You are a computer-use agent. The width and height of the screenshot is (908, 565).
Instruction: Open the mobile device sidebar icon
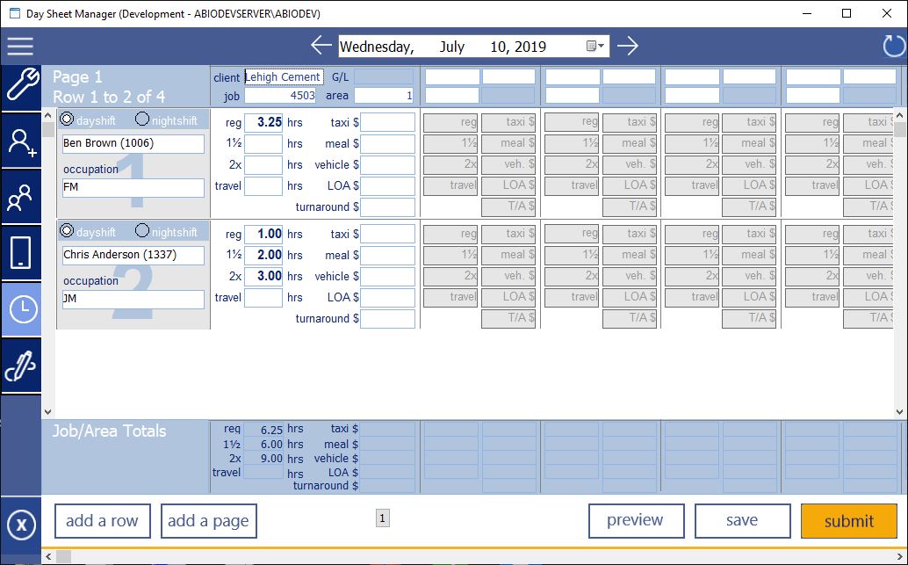pyautogui.click(x=21, y=253)
